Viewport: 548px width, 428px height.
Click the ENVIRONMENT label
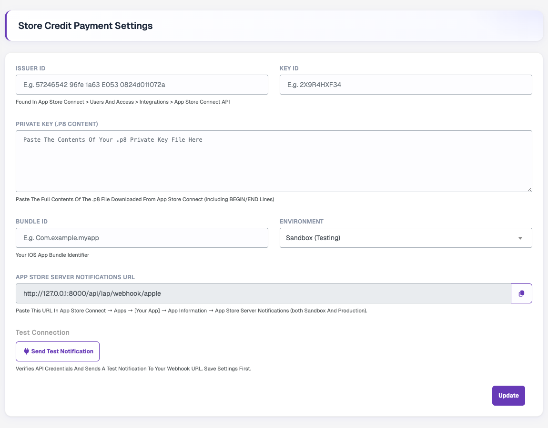pyautogui.click(x=302, y=222)
